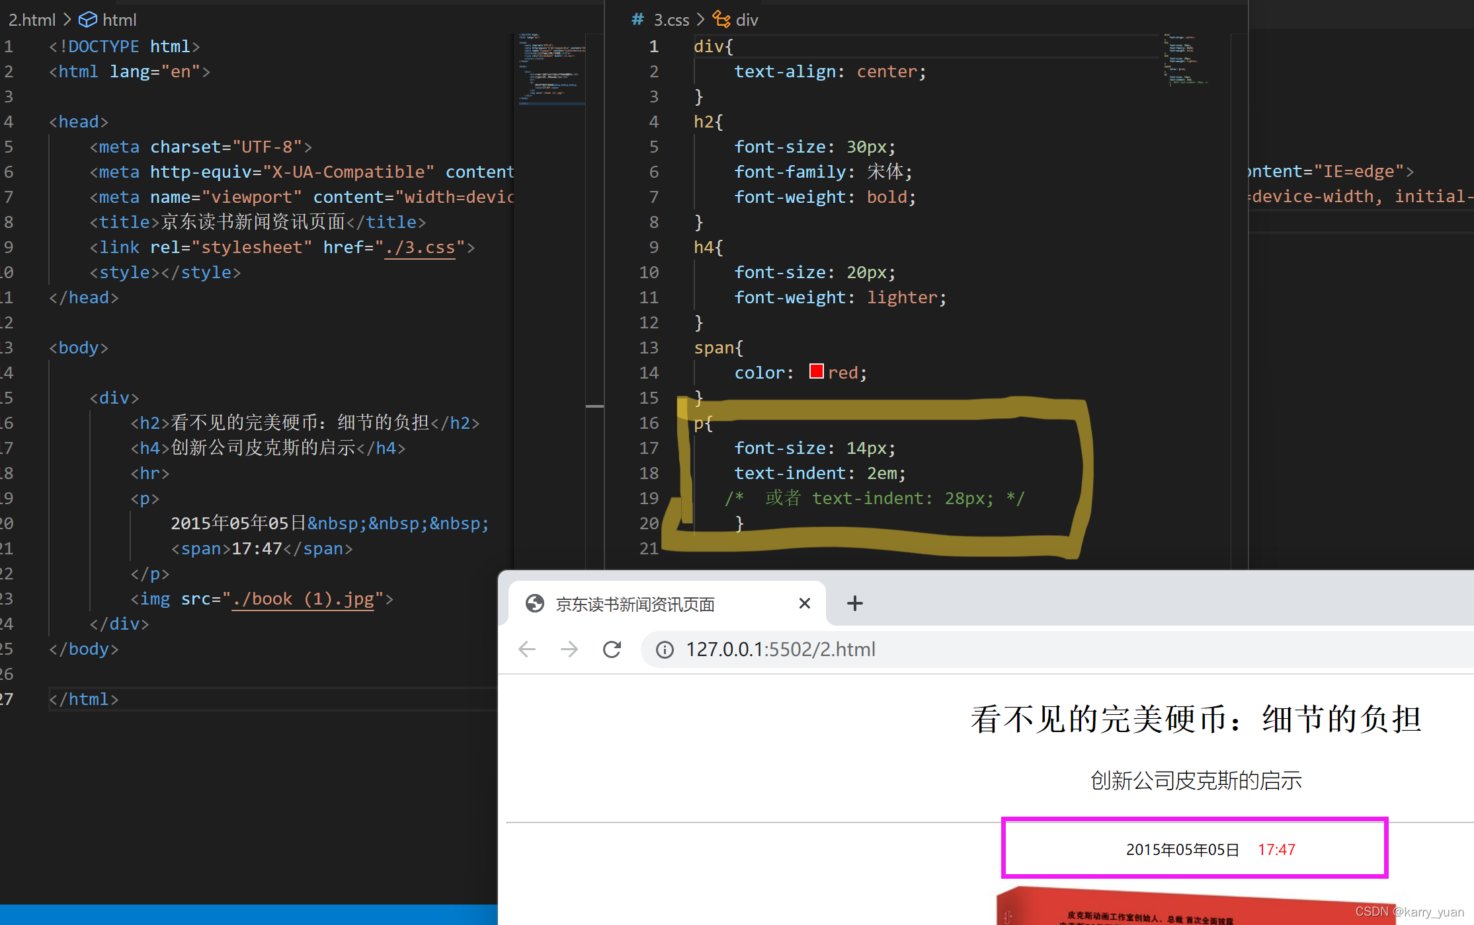Expand the html breadcrumb symbol list

tap(120, 20)
